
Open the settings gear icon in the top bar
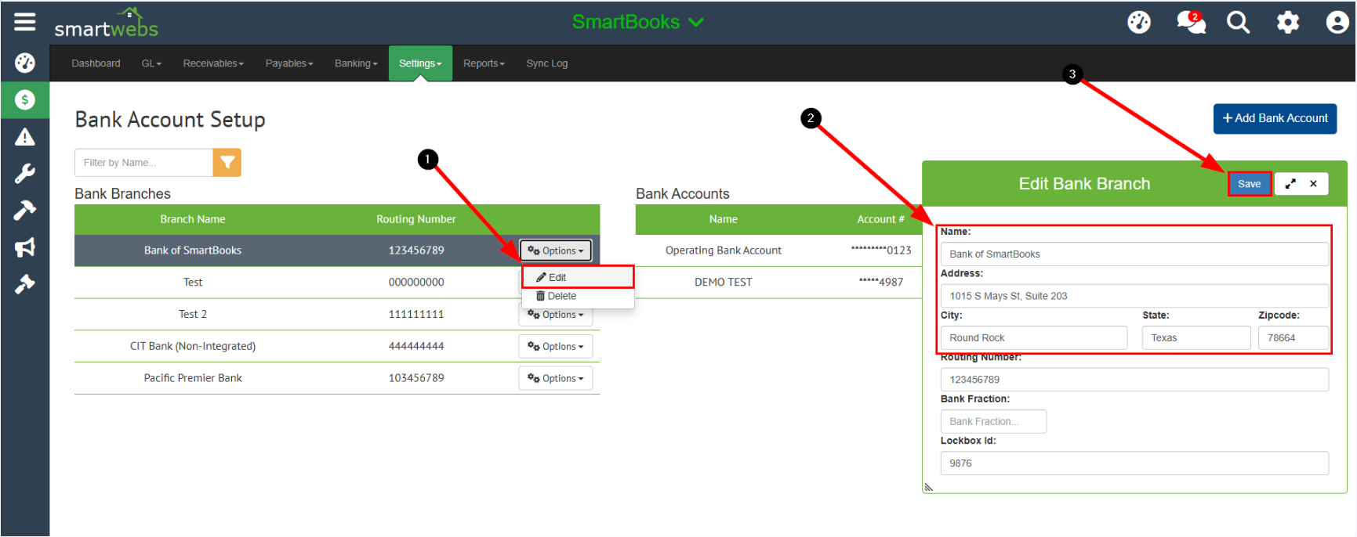[x=1288, y=22]
